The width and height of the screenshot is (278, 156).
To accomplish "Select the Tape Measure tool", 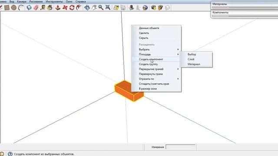I will (43, 8).
